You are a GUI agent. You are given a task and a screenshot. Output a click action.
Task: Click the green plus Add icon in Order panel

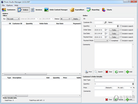point(127,72)
